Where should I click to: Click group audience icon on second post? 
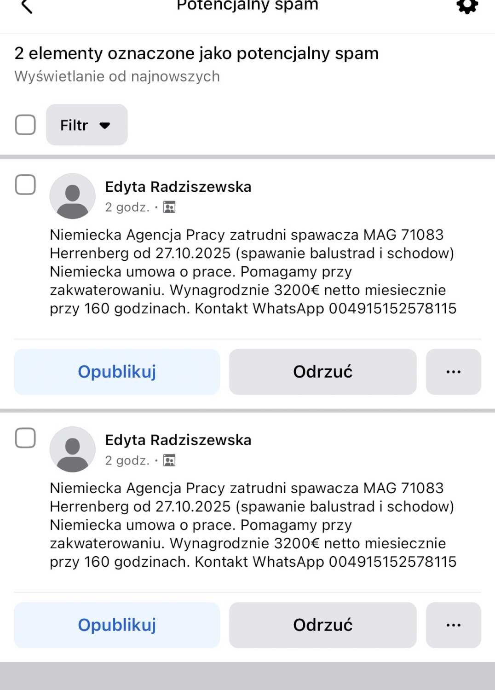pyautogui.click(x=169, y=460)
